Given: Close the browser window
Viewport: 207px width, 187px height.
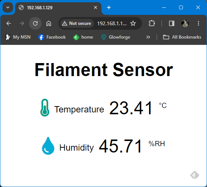Looking at the screenshot, I should (198, 7).
